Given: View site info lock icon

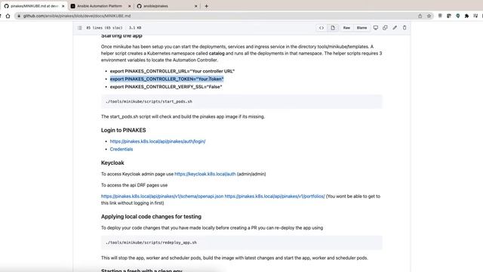Looking at the screenshot, I should pyautogui.click(x=19, y=16).
